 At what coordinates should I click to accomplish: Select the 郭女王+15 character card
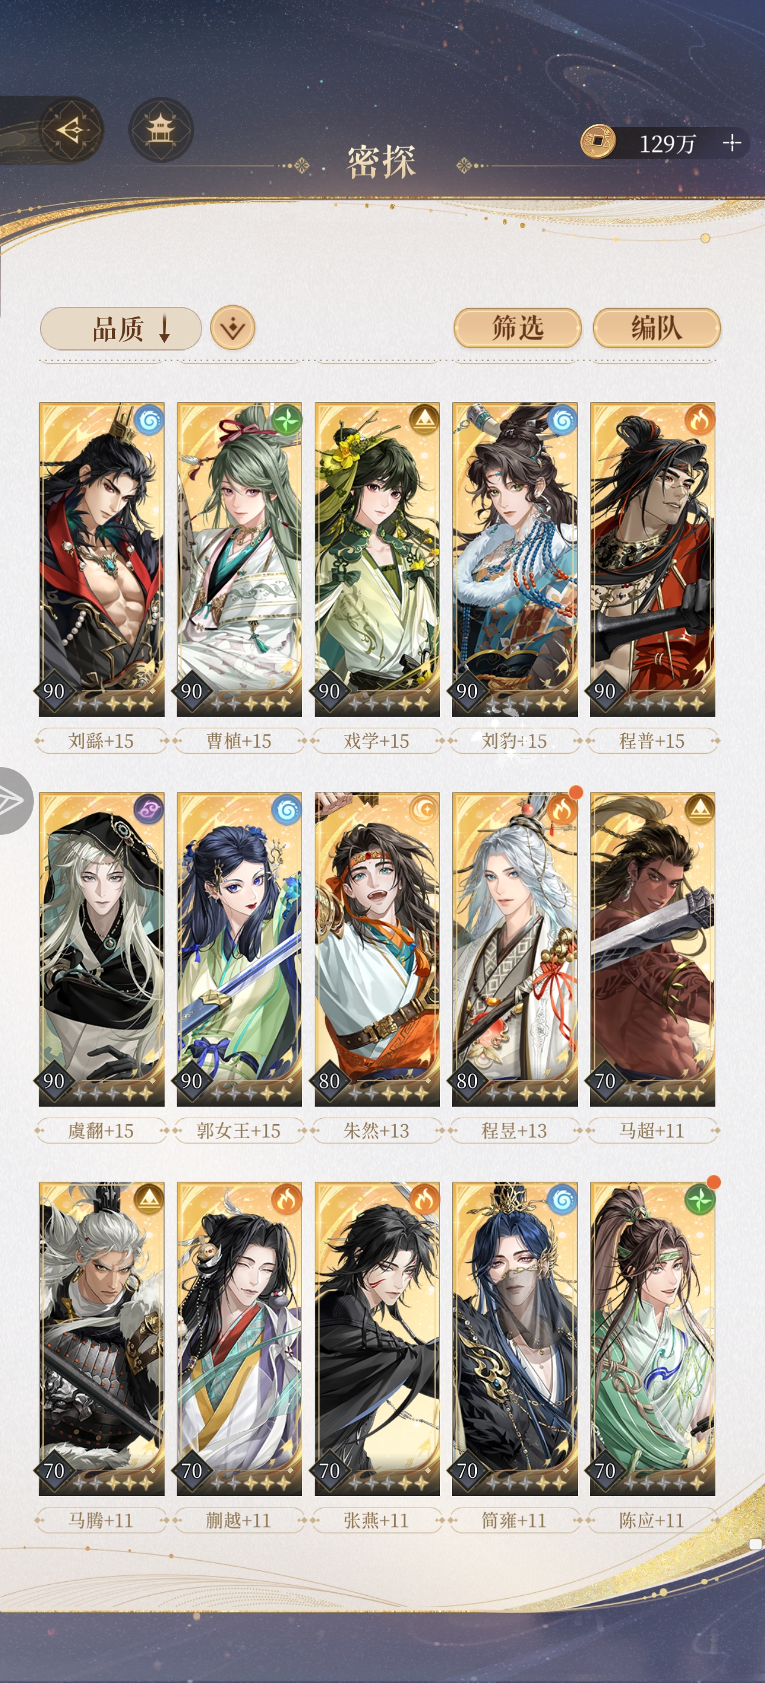tap(239, 949)
